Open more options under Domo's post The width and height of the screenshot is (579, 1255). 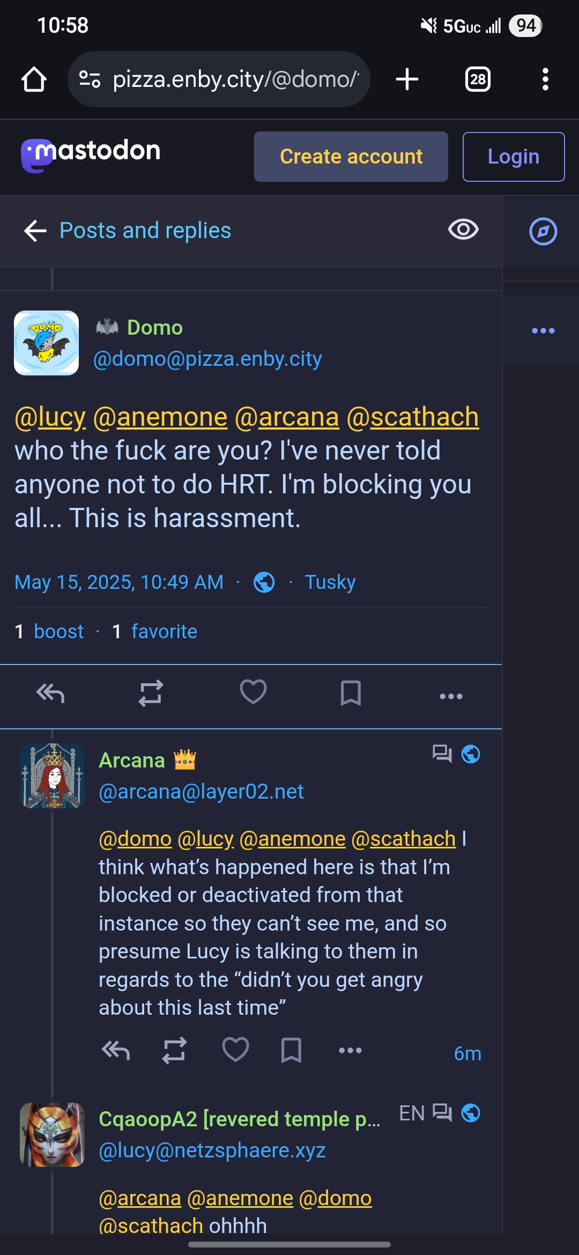click(451, 696)
